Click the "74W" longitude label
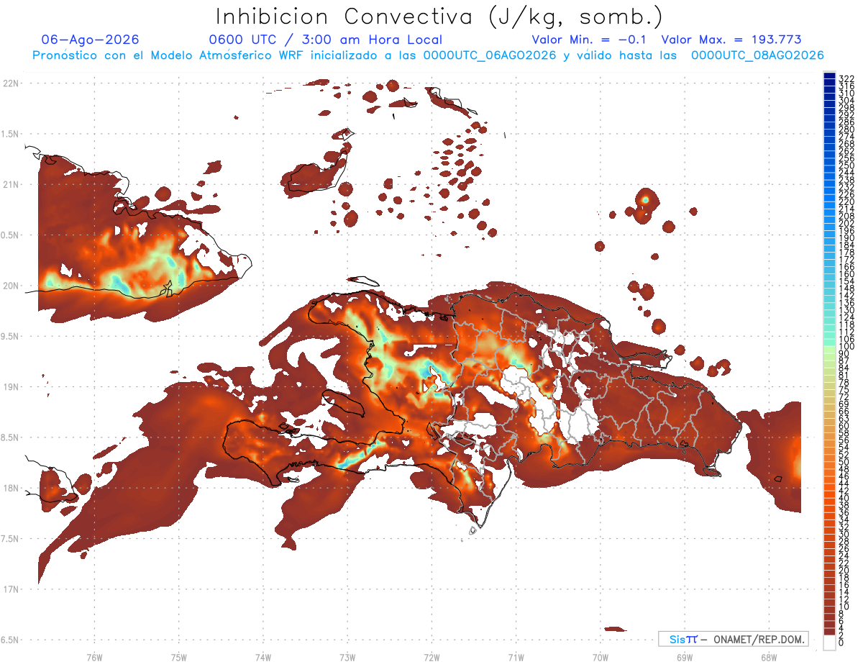The image size is (863, 667). click(x=263, y=657)
